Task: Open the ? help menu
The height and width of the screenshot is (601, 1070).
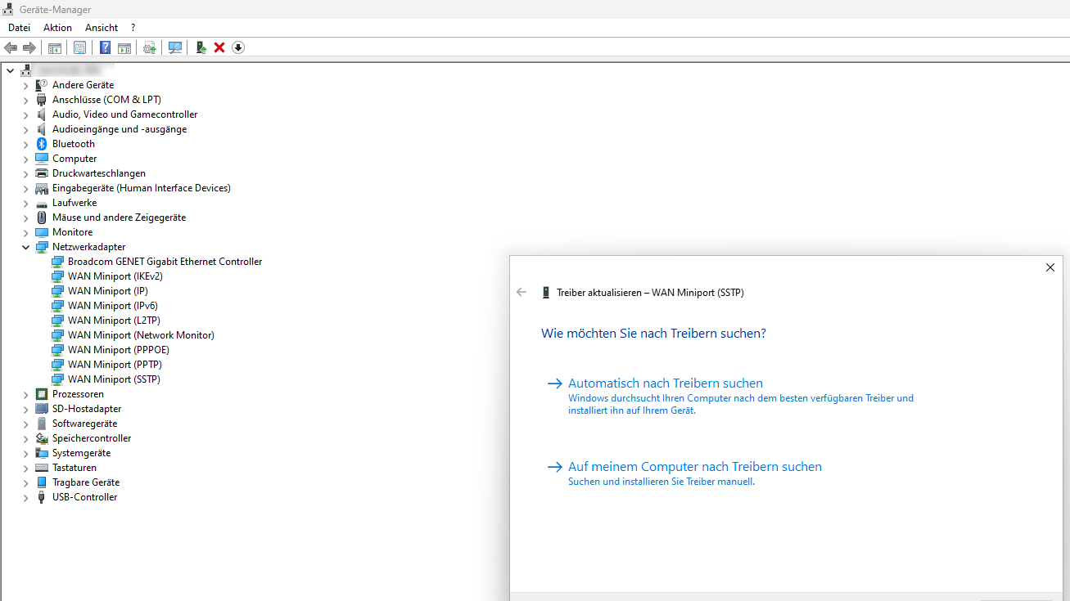Action: click(133, 28)
